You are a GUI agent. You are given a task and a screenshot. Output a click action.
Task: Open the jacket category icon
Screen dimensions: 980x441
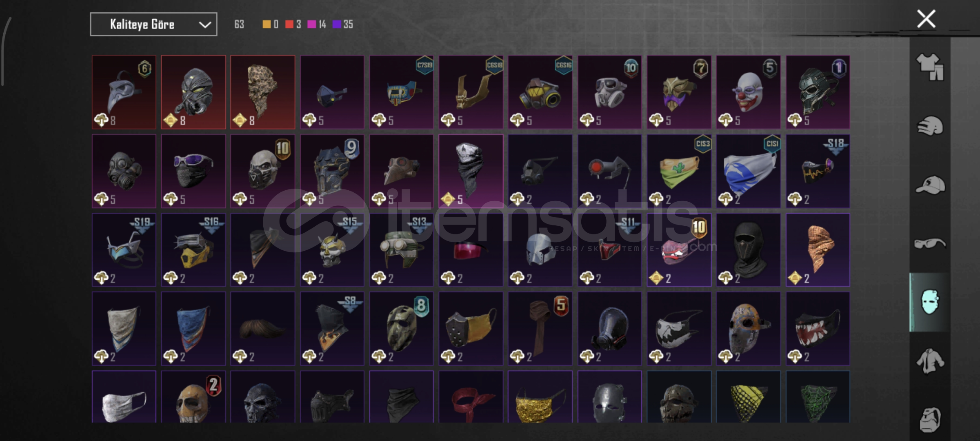pyautogui.click(x=930, y=361)
